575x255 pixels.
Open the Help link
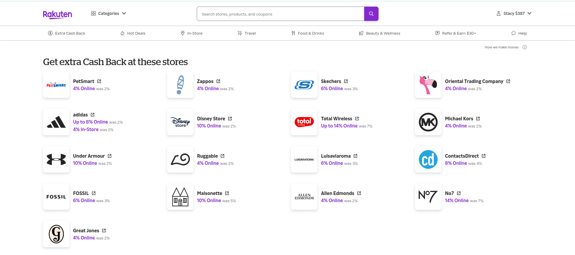tap(519, 33)
